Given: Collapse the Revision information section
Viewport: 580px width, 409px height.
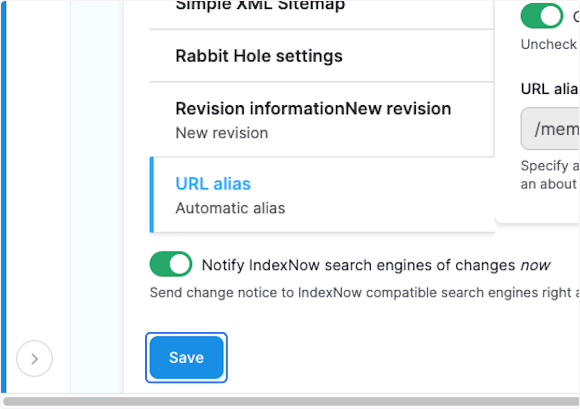Looking at the screenshot, I should pyautogui.click(x=313, y=108).
